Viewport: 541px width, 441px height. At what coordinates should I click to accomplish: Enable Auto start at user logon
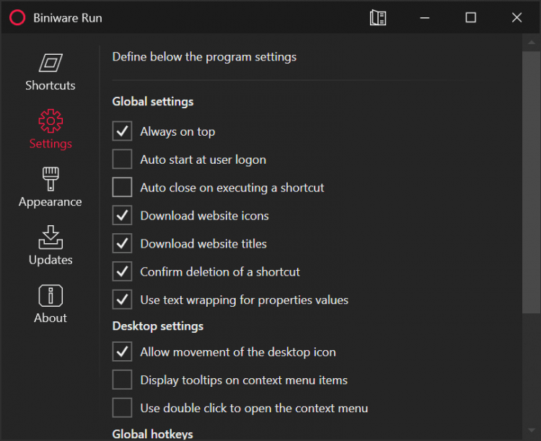[123, 160]
